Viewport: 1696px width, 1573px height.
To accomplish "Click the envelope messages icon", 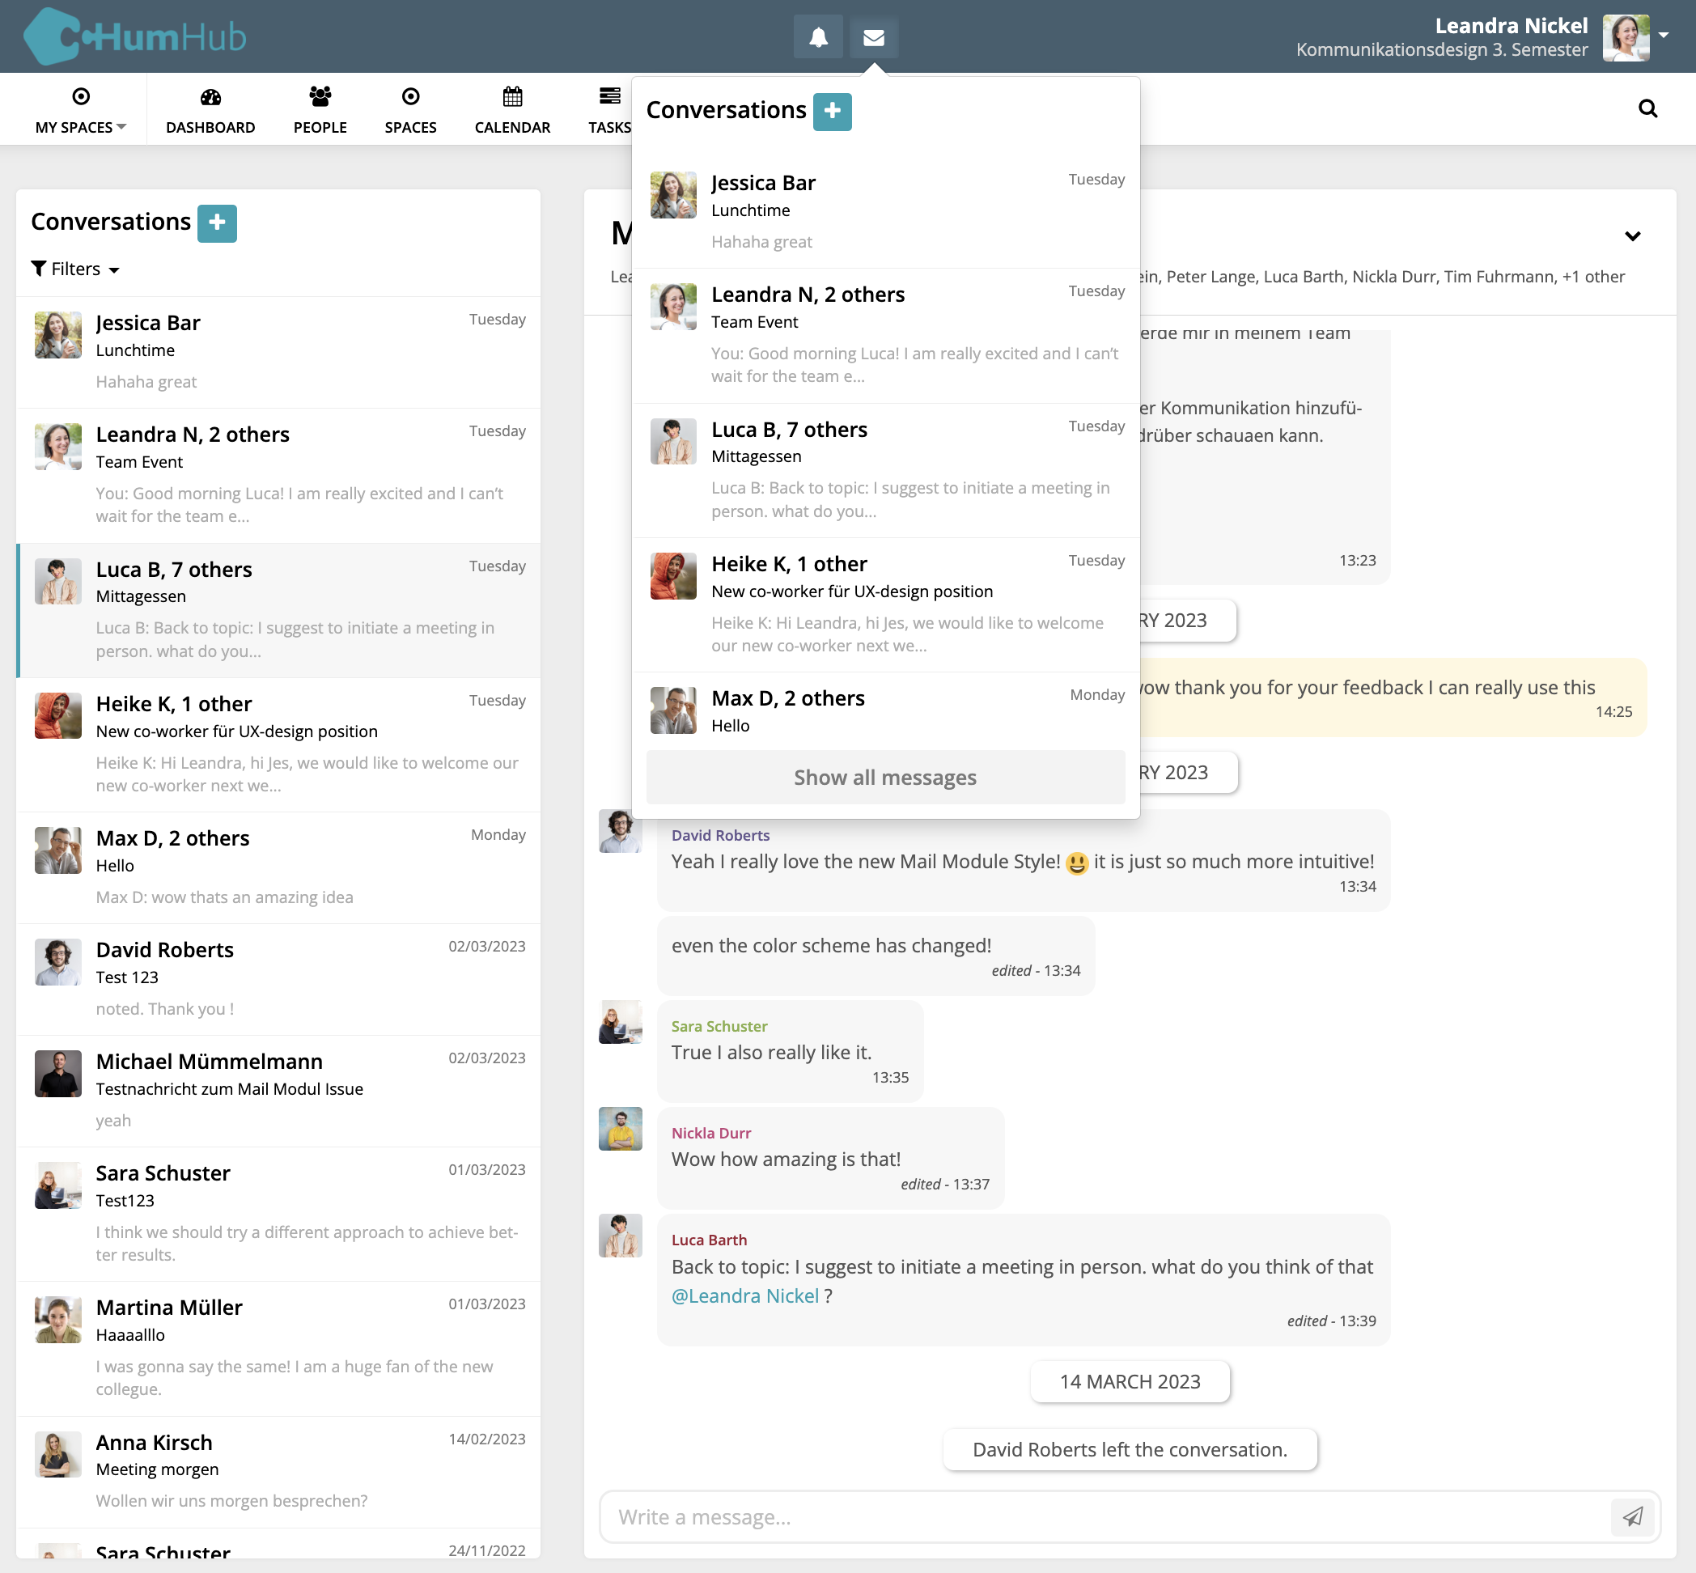I will (x=873, y=37).
